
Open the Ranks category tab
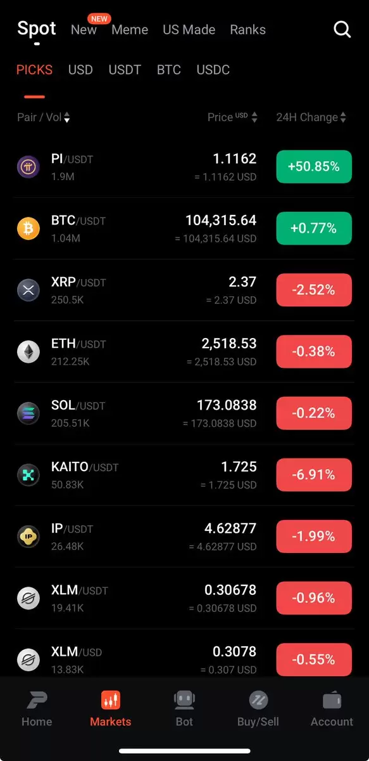pyautogui.click(x=247, y=30)
